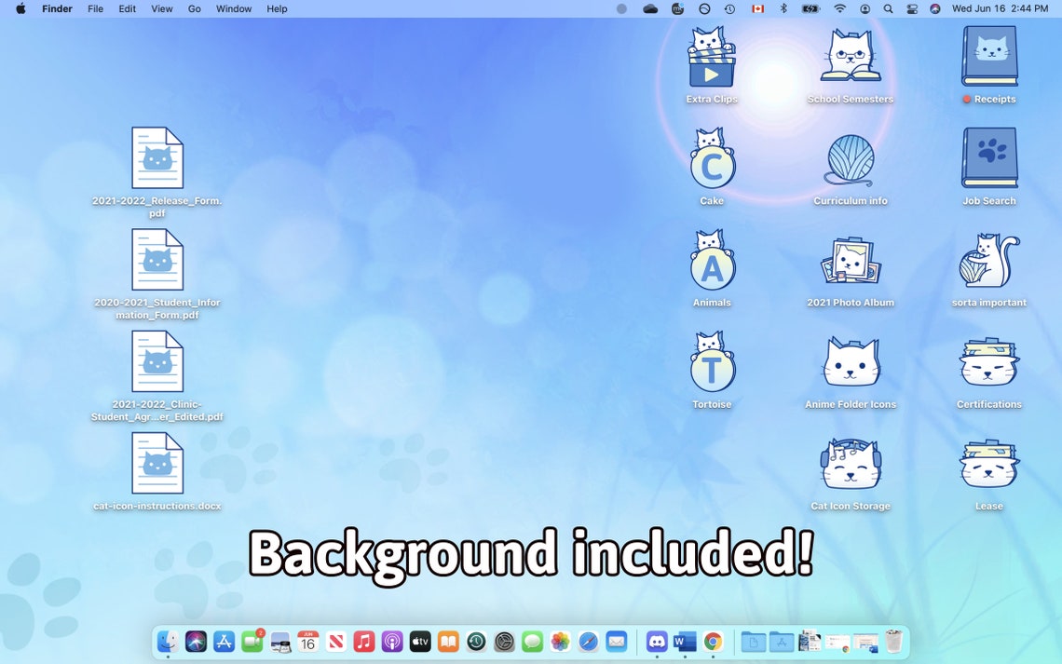The width and height of the screenshot is (1062, 664).
Task: Open the Receipts folder on the desktop
Action: click(988, 56)
